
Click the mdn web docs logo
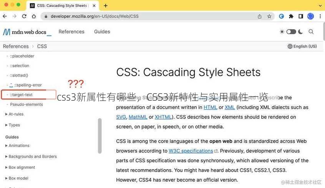pos(27,32)
